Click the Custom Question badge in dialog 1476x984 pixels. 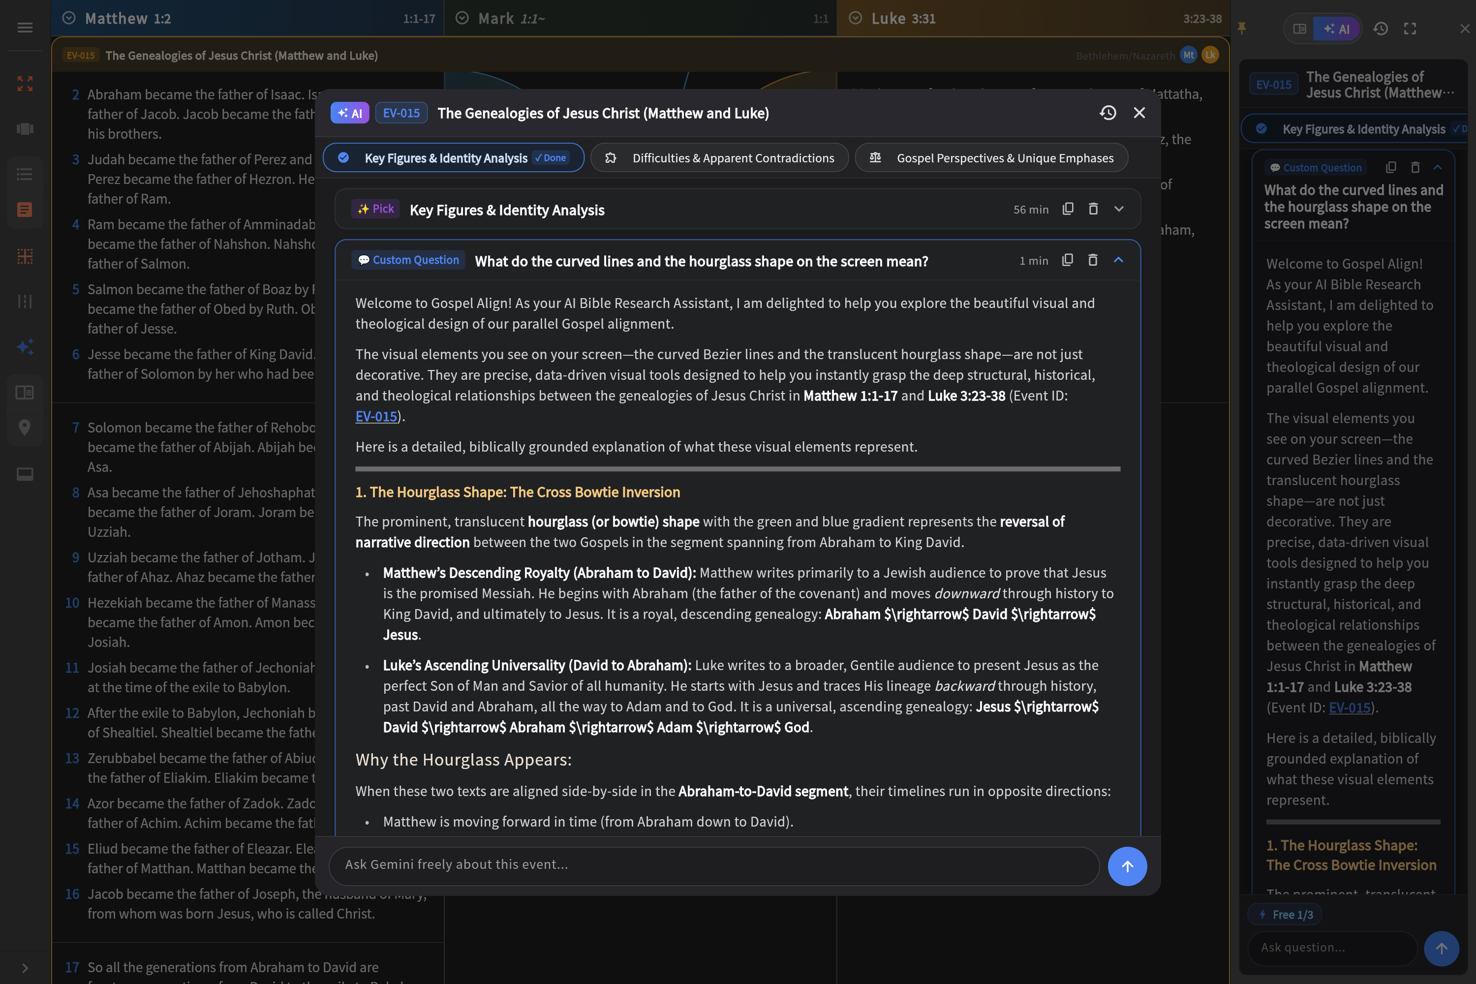click(x=408, y=260)
